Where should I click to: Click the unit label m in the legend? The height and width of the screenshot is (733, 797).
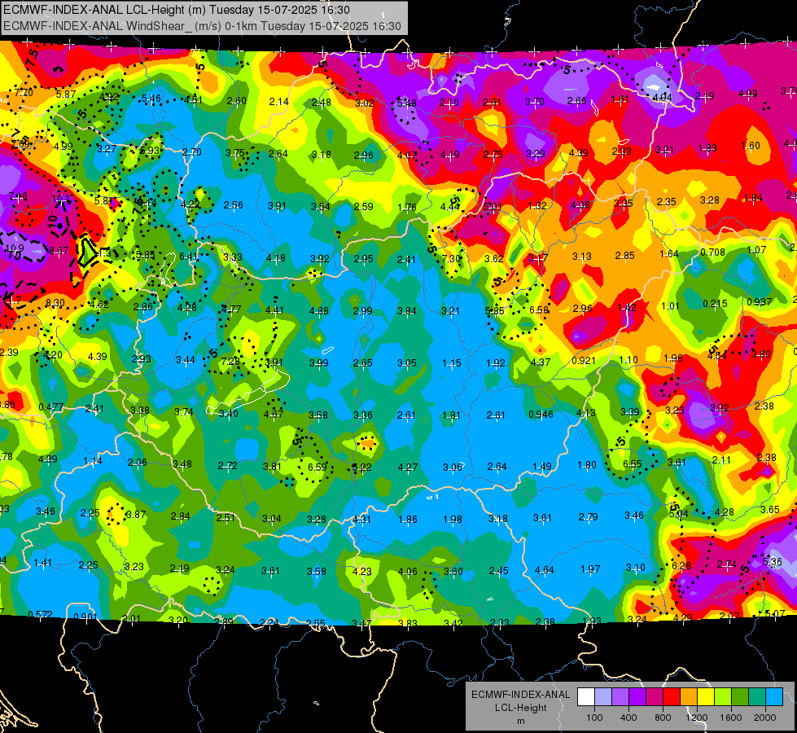click(521, 721)
